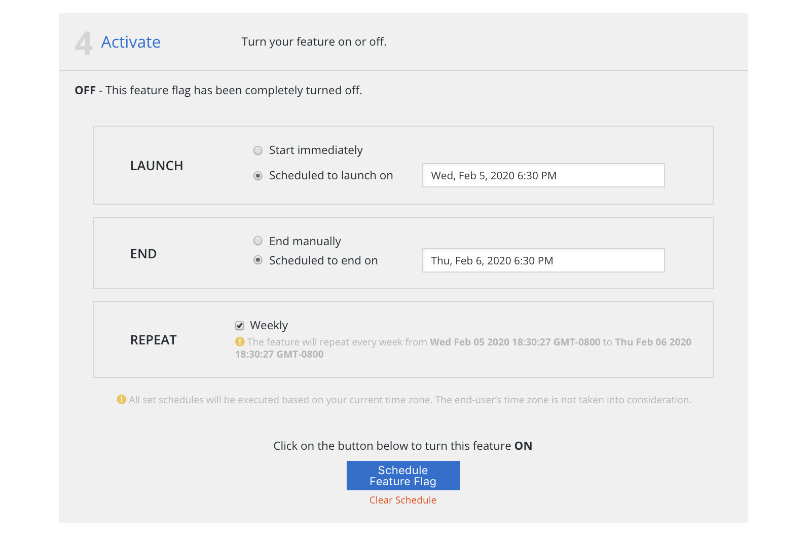Select Scheduled to launch on option
This screenshot has height=544, width=811.
pyautogui.click(x=258, y=176)
